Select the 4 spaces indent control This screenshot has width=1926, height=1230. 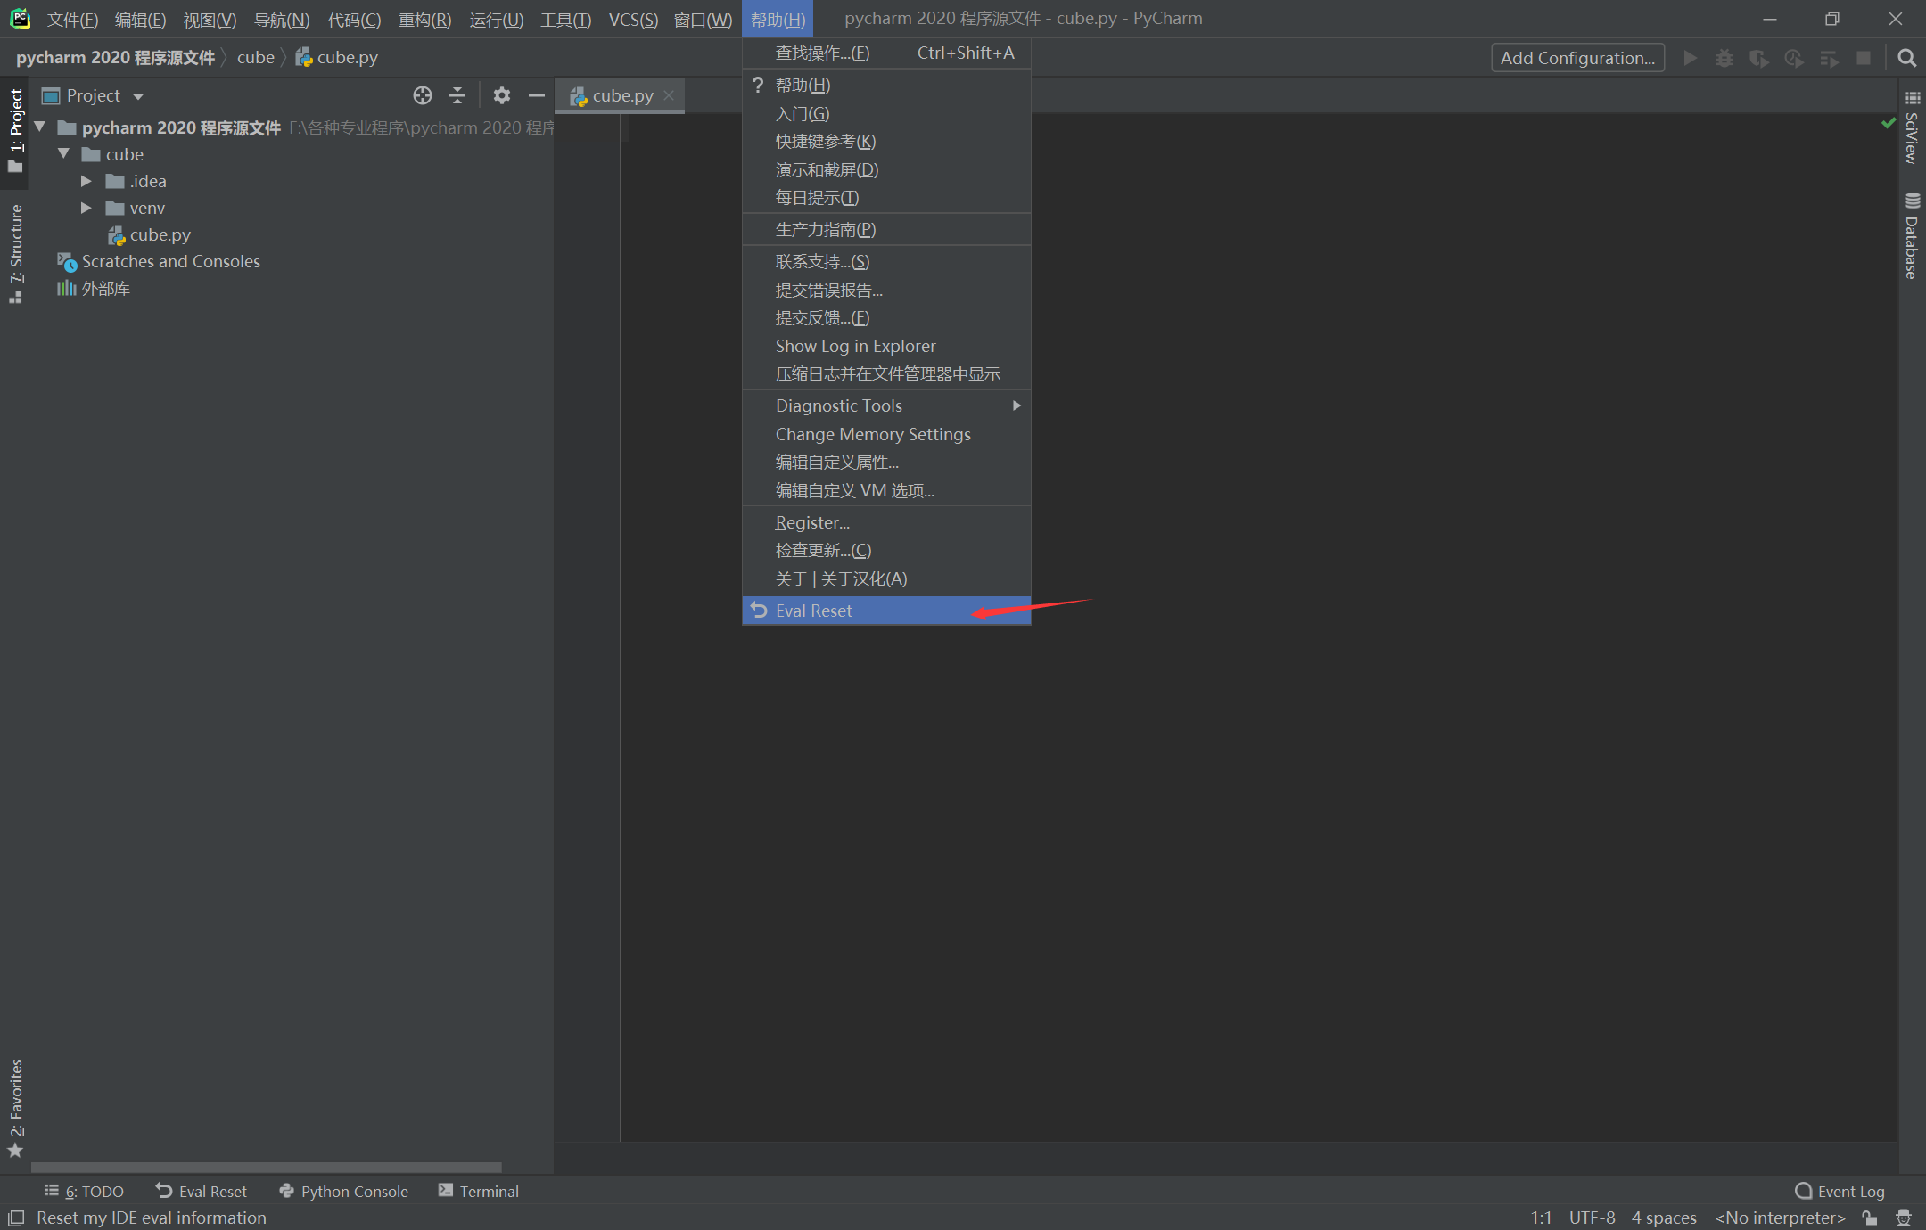coord(1664,1218)
